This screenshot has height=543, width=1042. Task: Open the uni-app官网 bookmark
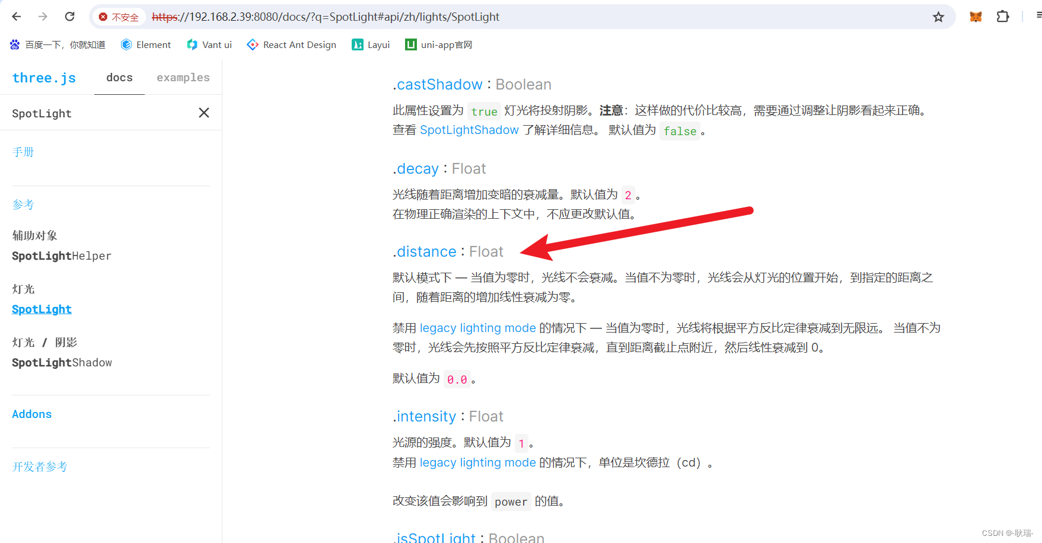pyautogui.click(x=439, y=44)
